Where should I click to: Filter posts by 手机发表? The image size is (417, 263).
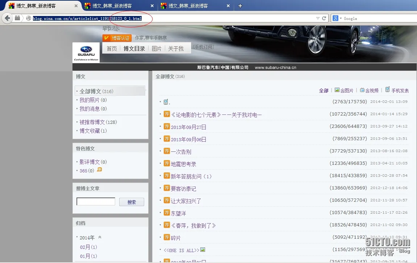pyautogui.click(x=397, y=90)
